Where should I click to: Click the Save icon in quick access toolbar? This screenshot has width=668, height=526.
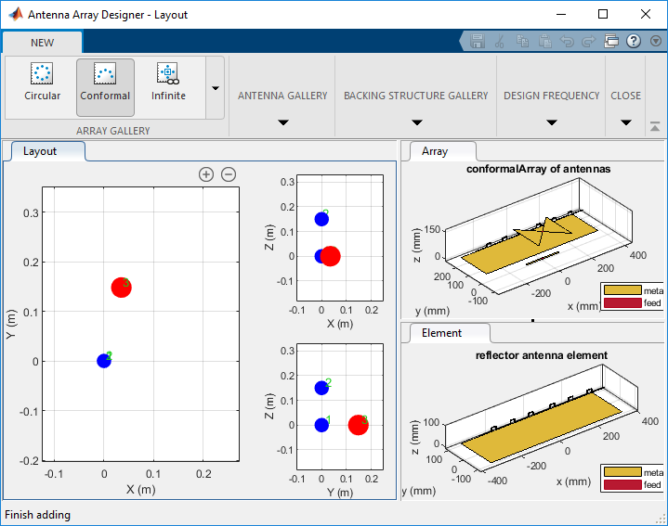point(478,41)
